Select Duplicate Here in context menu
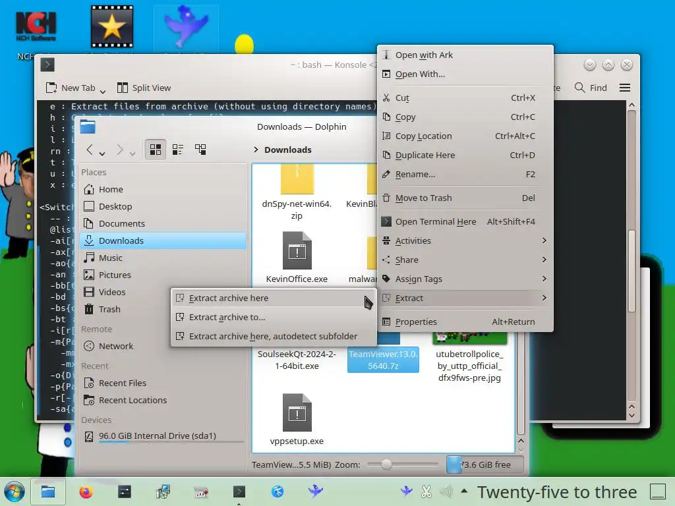 (465, 155)
